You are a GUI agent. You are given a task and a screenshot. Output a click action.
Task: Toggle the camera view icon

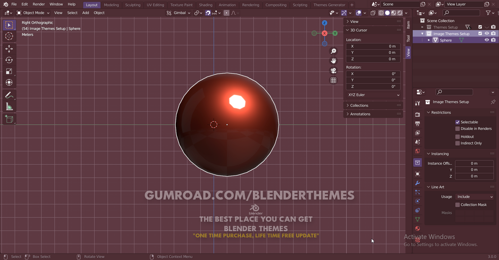click(x=333, y=70)
